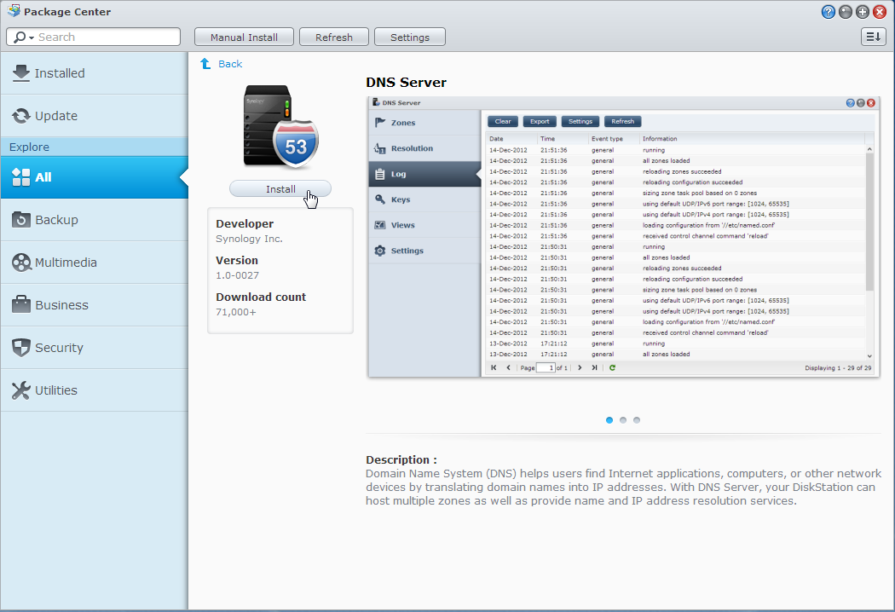Viewport: 895px width, 612px height.
Task: Go back using the Back link
Action: pos(230,64)
